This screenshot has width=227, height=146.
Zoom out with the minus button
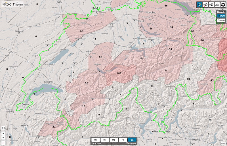point(3,137)
